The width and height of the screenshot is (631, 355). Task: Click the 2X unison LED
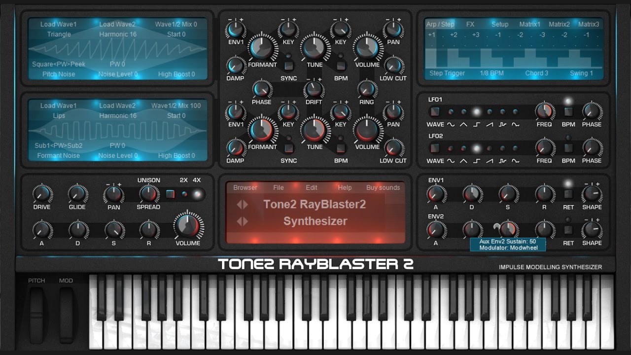(184, 194)
